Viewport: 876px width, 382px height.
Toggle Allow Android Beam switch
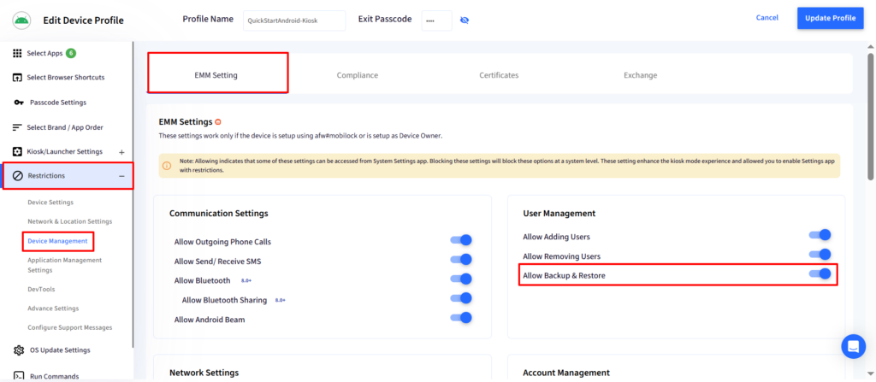pos(461,318)
